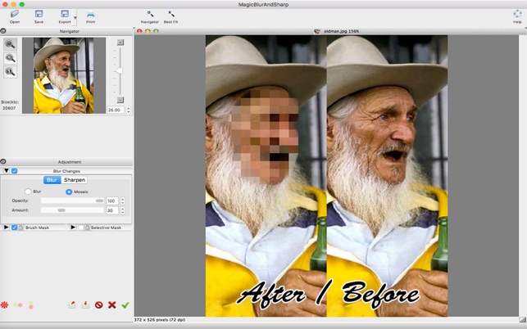Click the zoom in magnifier in Navigator

10,44
